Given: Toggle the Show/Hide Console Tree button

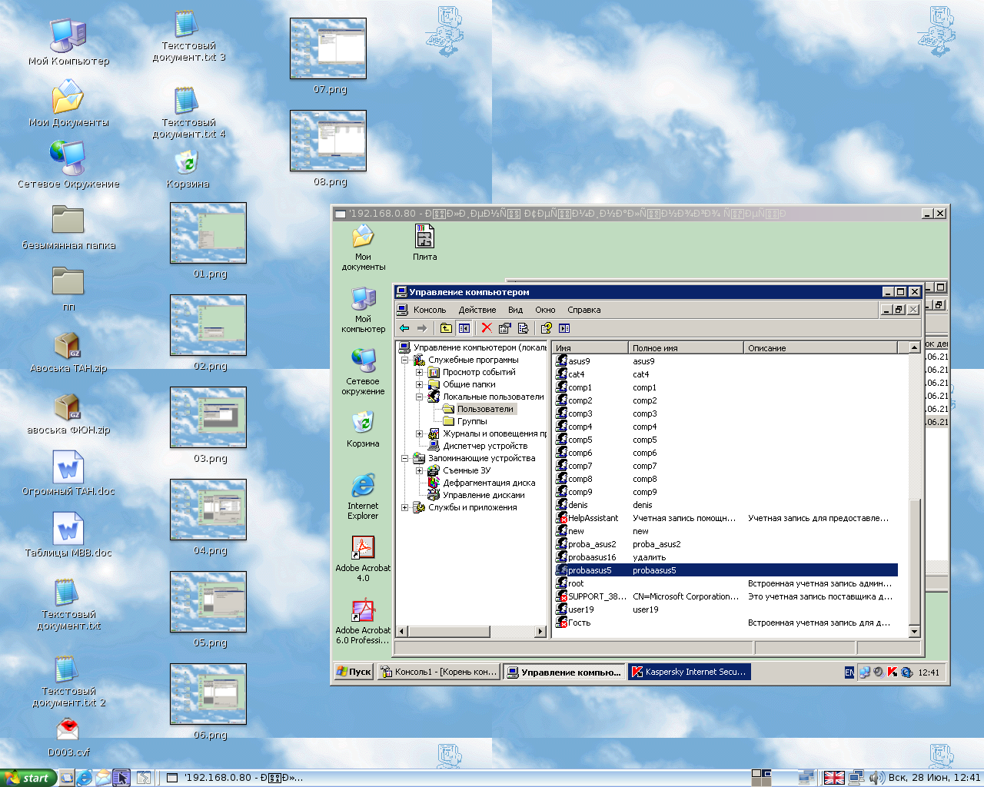Looking at the screenshot, I should point(464,328).
